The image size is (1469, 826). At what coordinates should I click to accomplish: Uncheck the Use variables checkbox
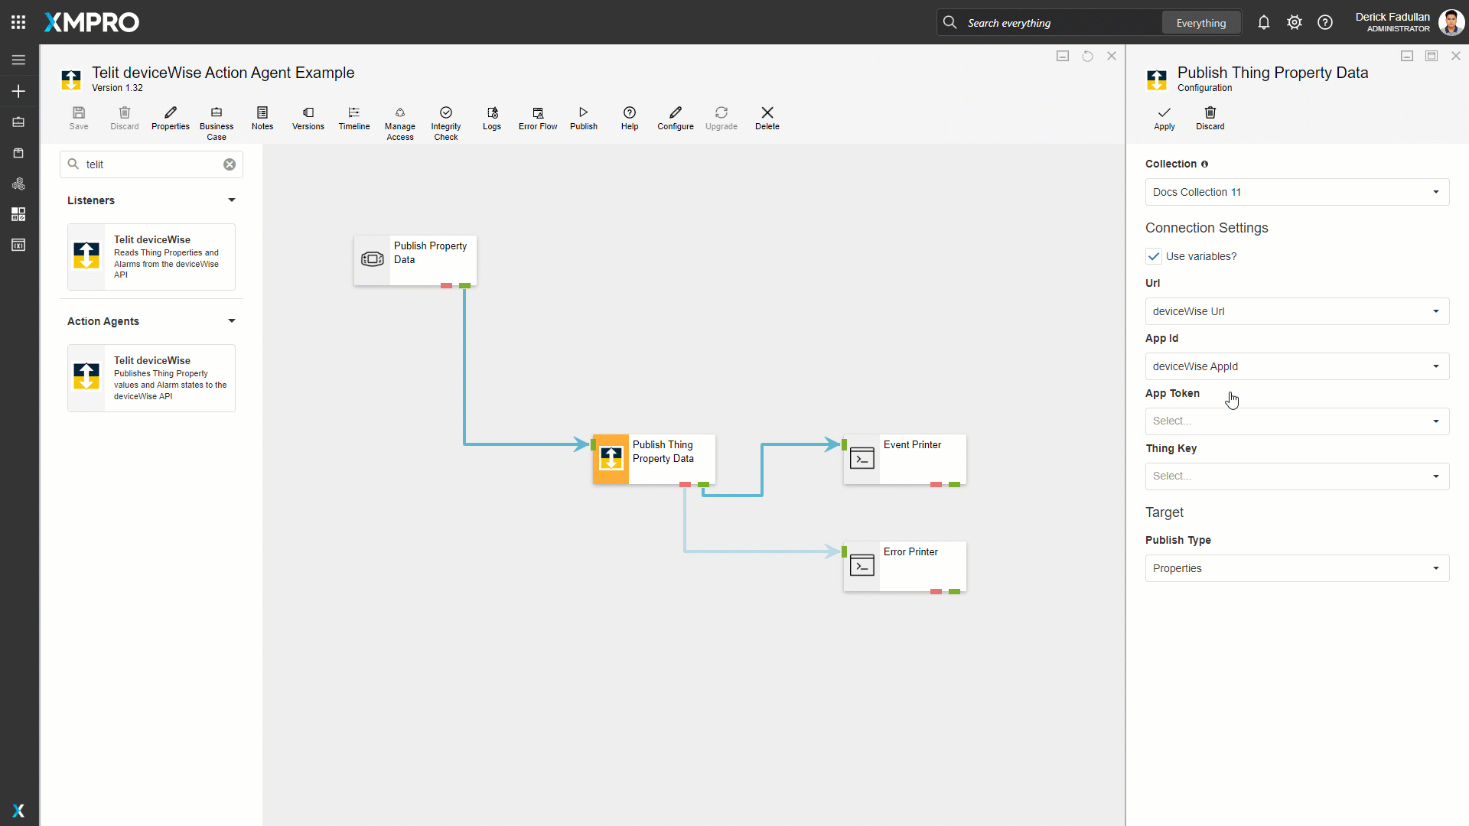point(1154,256)
